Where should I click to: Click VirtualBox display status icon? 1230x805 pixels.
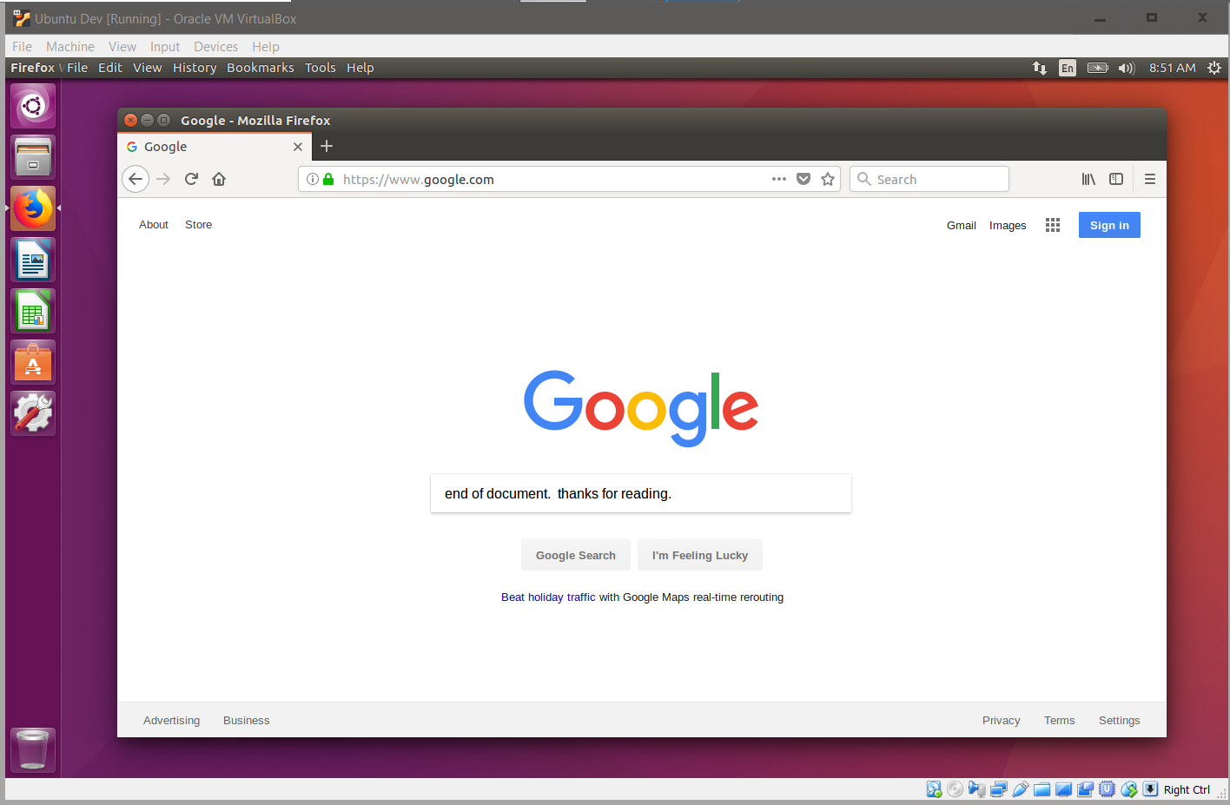[1063, 789]
